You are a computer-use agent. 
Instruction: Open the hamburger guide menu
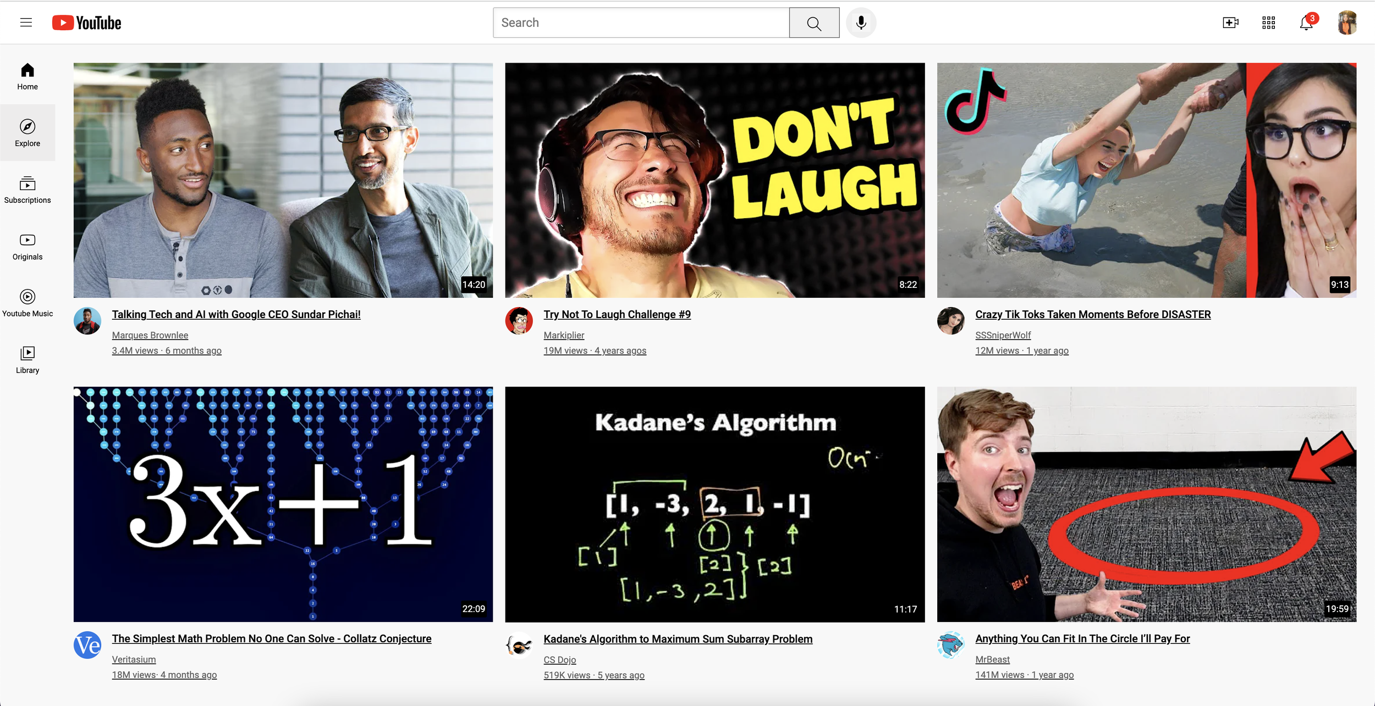[x=26, y=23]
